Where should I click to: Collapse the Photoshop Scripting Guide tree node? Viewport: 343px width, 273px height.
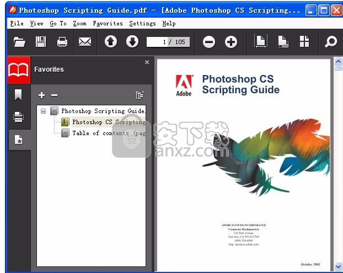click(x=44, y=111)
